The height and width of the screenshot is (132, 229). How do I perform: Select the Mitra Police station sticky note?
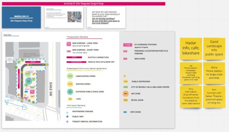214,73
